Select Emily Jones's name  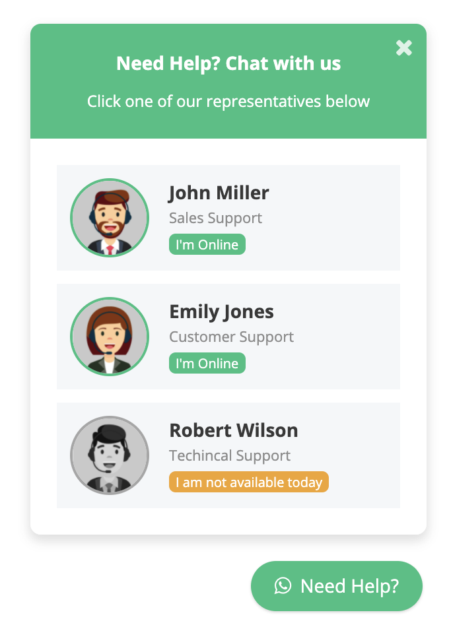click(x=221, y=312)
